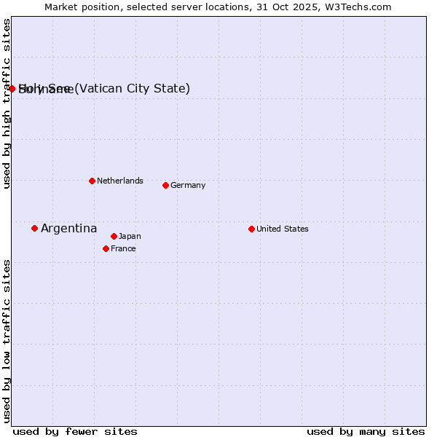Select the "used by low traffic sites" axis label
The height and width of the screenshot is (437, 437).
7,341
